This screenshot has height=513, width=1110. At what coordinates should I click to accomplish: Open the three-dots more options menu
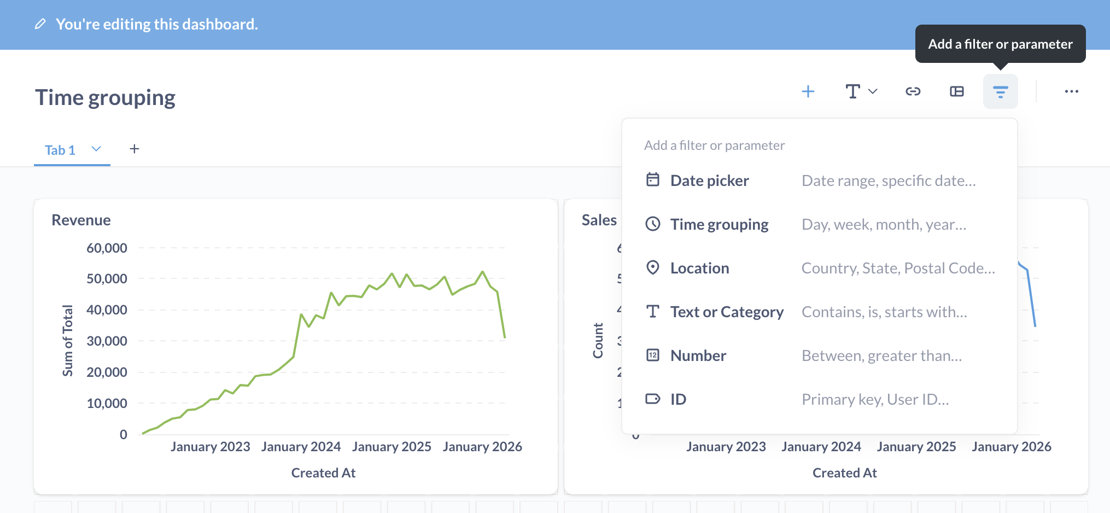(1071, 91)
